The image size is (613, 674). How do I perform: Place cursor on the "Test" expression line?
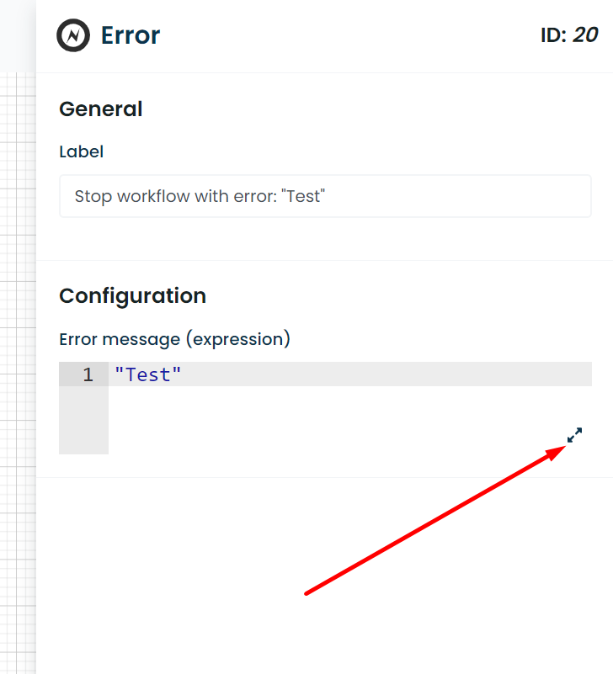[x=147, y=374]
